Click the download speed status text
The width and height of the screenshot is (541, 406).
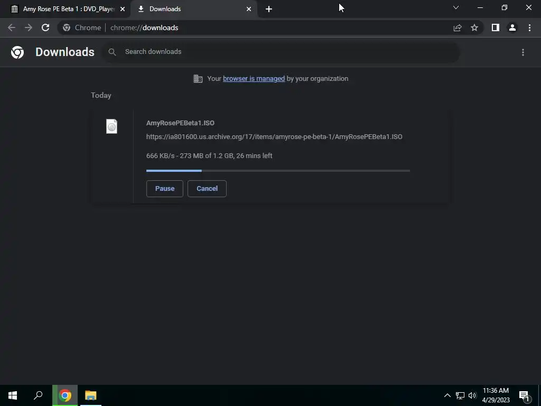tap(209, 156)
